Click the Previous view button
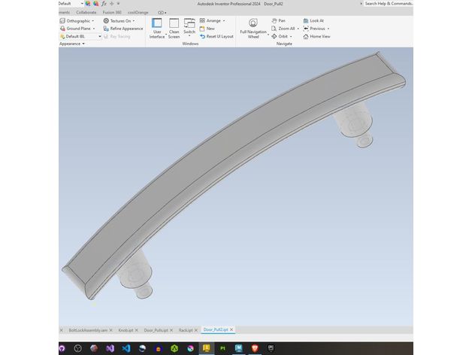 pyautogui.click(x=313, y=29)
